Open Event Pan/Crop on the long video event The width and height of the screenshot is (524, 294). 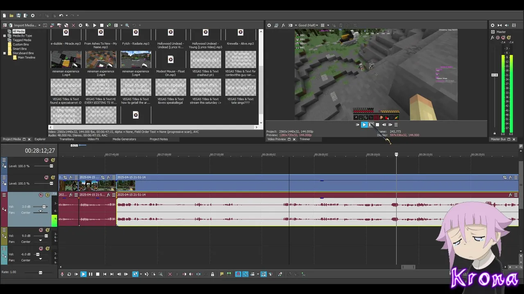tap(505, 177)
